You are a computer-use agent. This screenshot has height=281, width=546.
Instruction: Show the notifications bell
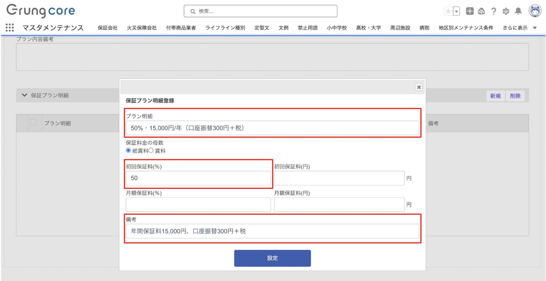[x=518, y=11]
